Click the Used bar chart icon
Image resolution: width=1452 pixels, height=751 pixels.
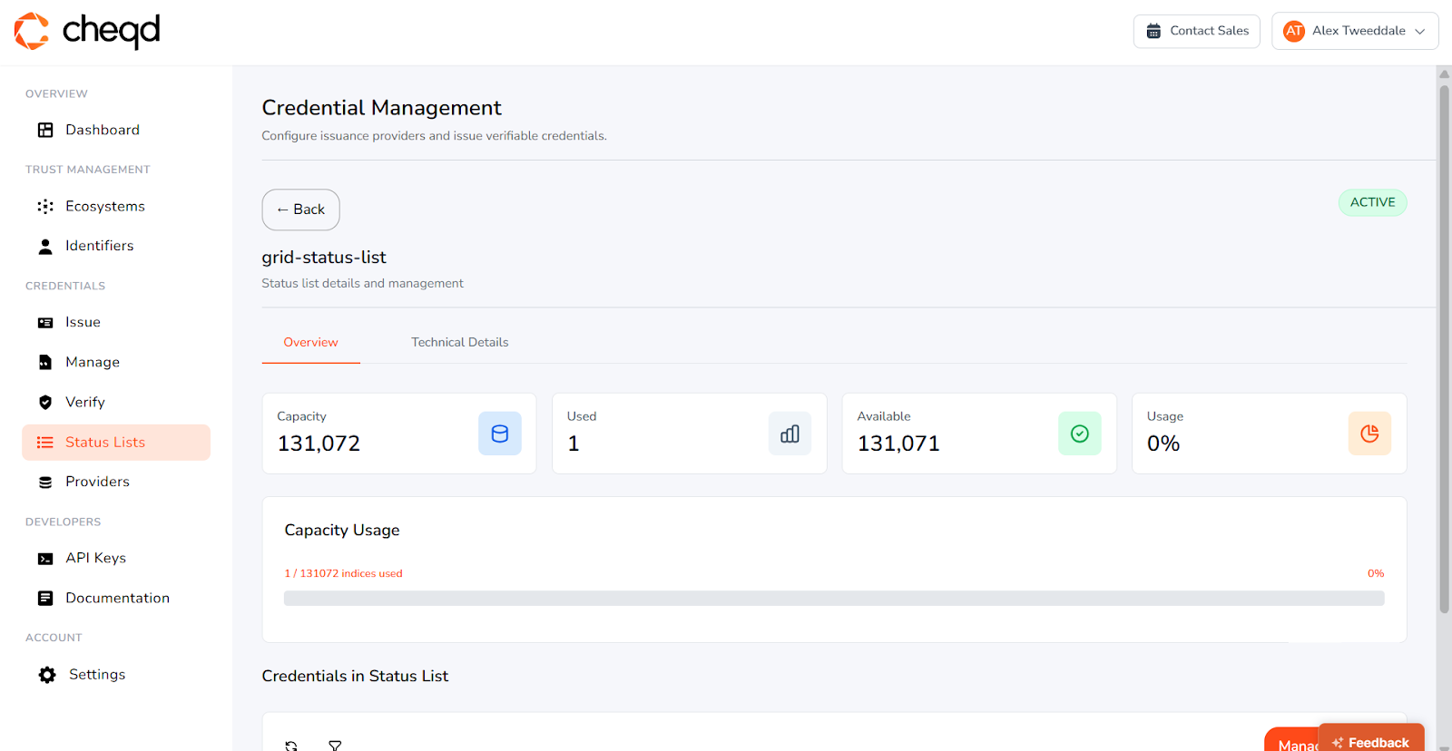(x=790, y=434)
